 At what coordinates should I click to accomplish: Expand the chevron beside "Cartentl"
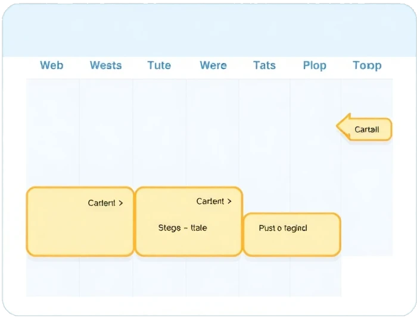point(122,203)
